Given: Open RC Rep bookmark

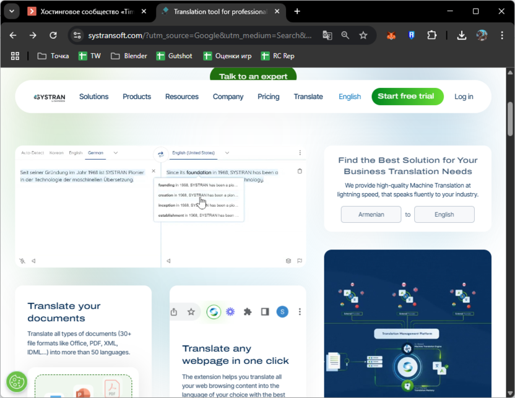Looking at the screenshot, I should (278, 56).
